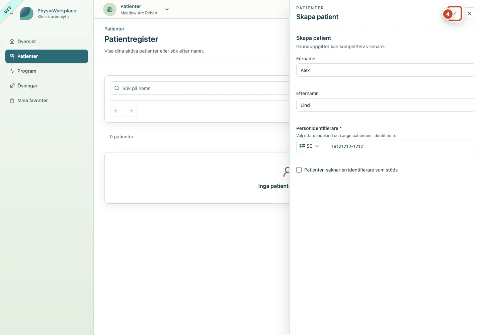Click the identifier field with 19121212-1212

[401, 146]
